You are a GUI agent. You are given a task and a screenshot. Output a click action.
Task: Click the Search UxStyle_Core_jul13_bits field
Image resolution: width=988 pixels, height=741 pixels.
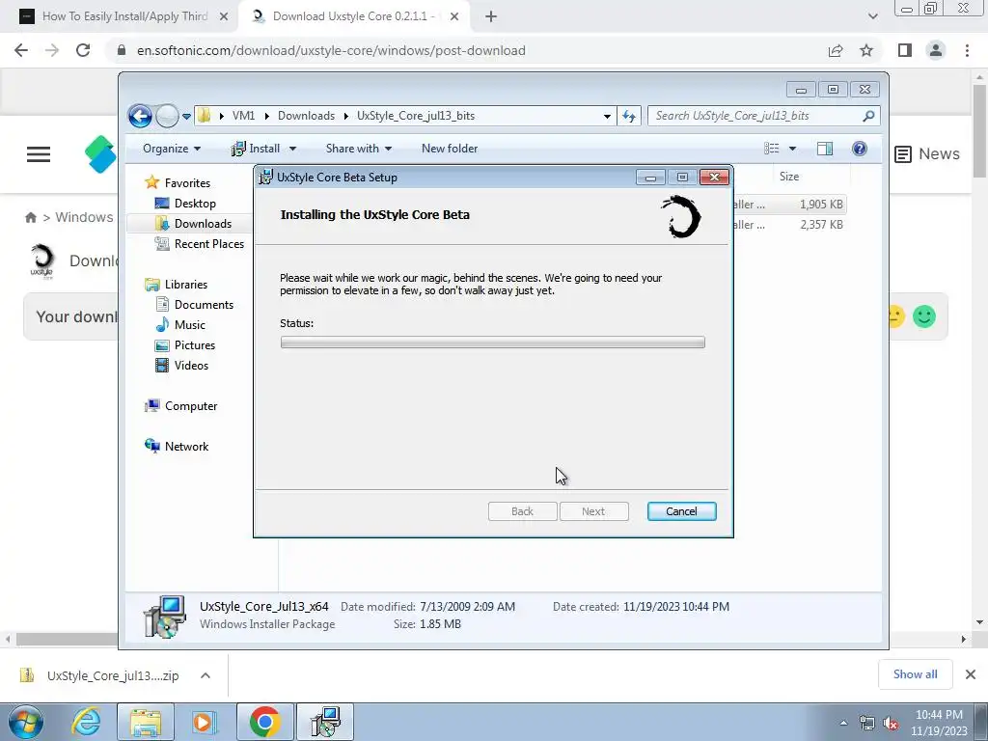(763, 116)
